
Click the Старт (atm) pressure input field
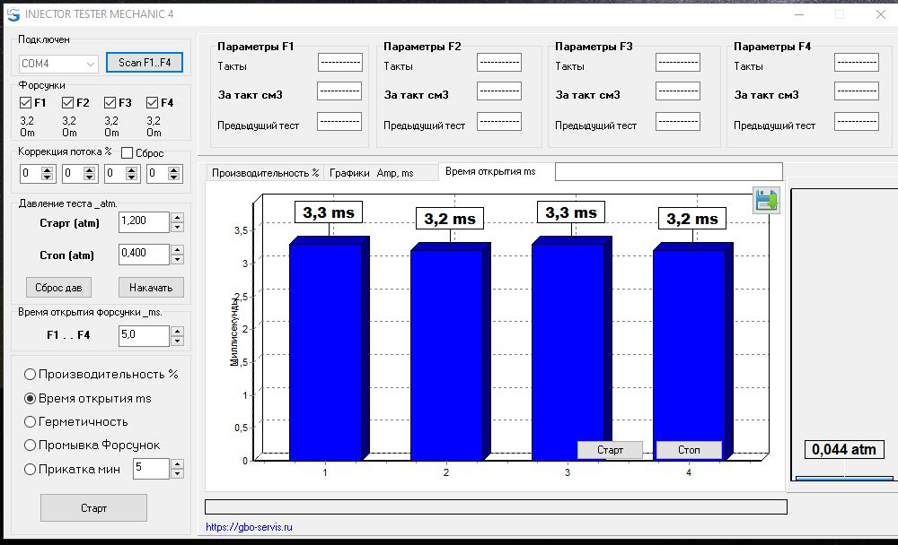[144, 222]
